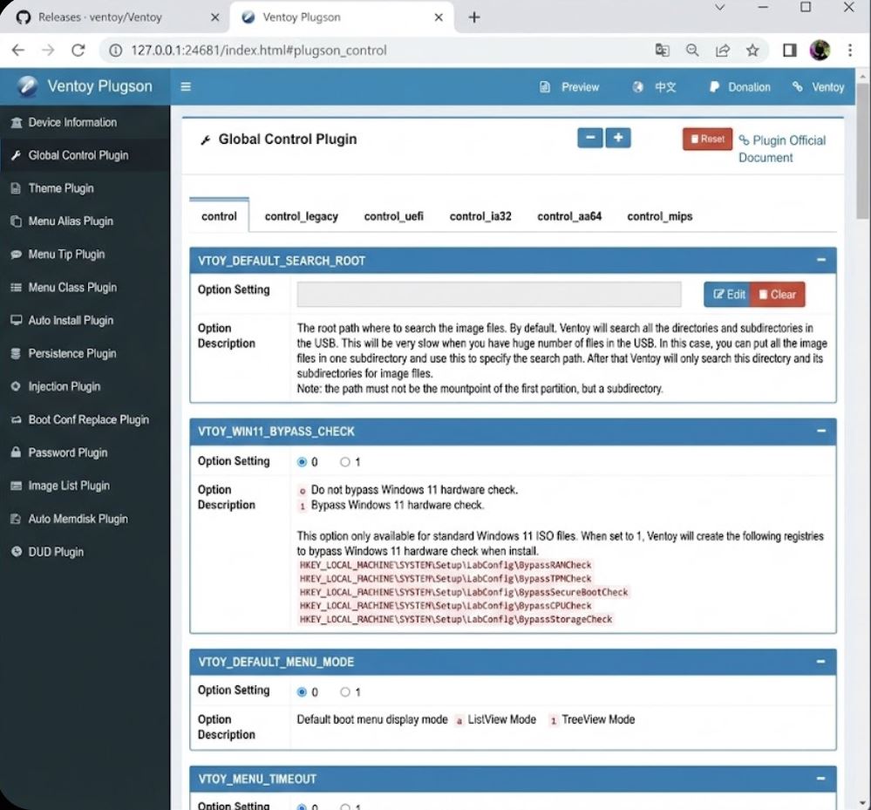Click the search root path input field
Image resolution: width=871 pixels, height=810 pixels.
click(488, 295)
